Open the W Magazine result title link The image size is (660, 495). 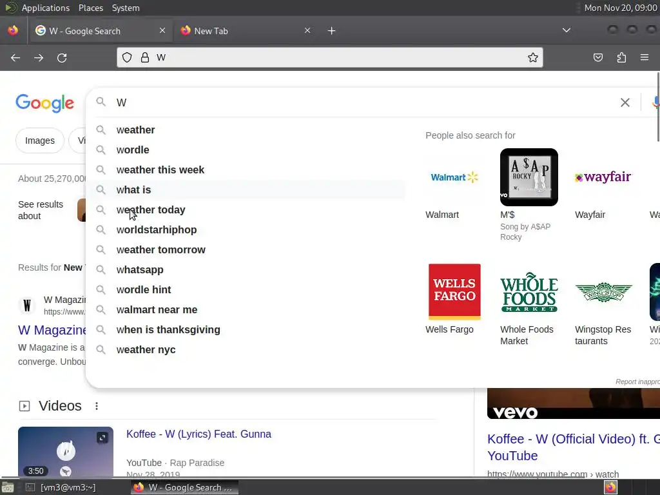pos(53,330)
